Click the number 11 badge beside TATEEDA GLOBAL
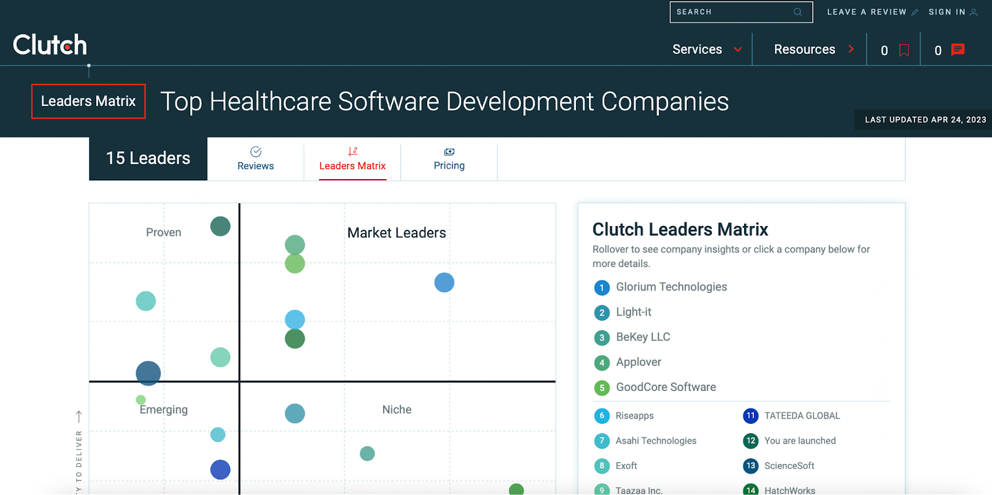 (x=750, y=416)
